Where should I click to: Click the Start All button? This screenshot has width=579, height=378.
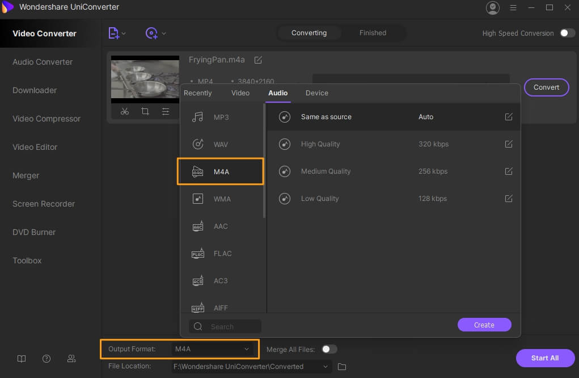[545, 358]
